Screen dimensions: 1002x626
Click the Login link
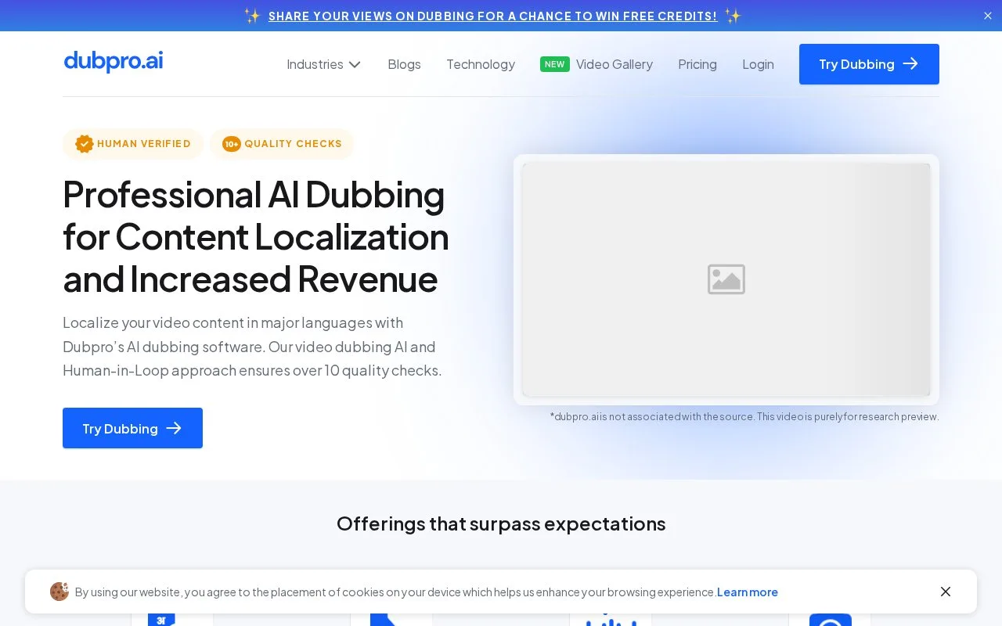coord(758,64)
